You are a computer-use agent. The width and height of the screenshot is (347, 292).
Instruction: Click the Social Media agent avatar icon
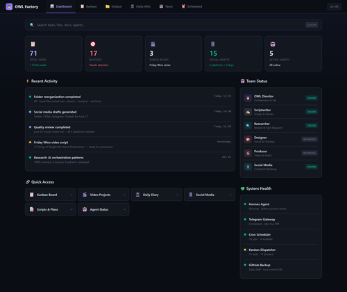pyautogui.click(x=248, y=167)
